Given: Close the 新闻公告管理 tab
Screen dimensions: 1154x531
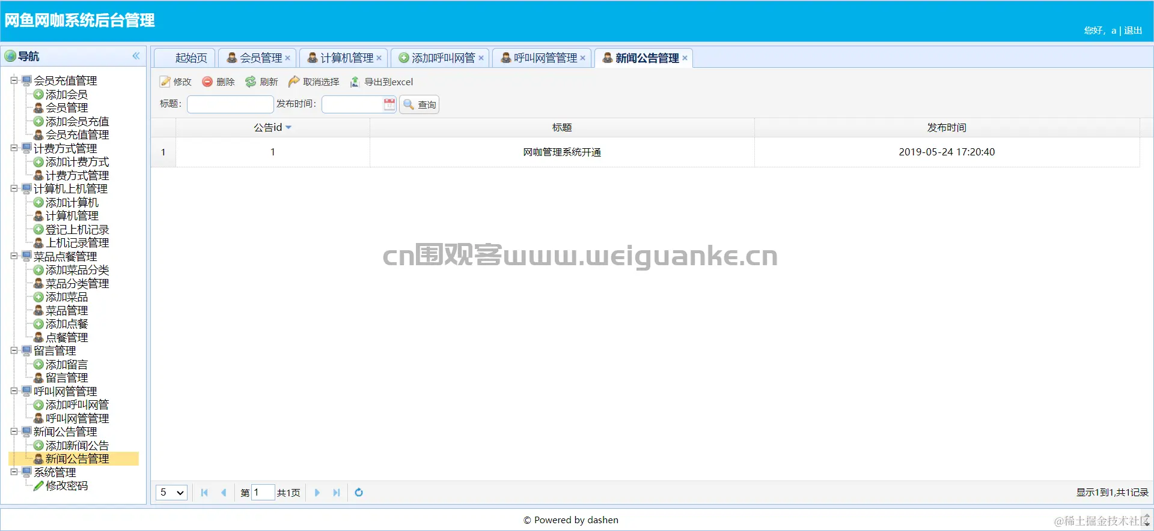Looking at the screenshot, I should tap(685, 58).
